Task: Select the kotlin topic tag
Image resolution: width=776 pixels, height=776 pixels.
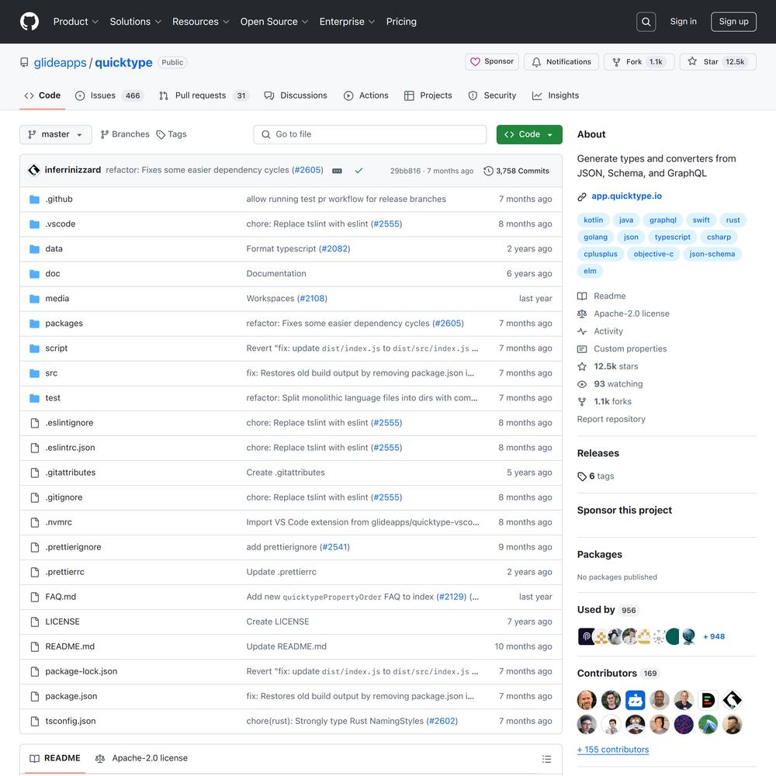Action: pyautogui.click(x=594, y=220)
